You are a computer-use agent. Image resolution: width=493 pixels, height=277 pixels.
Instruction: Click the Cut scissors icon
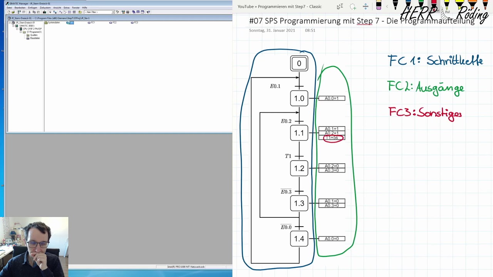coord(29,12)
